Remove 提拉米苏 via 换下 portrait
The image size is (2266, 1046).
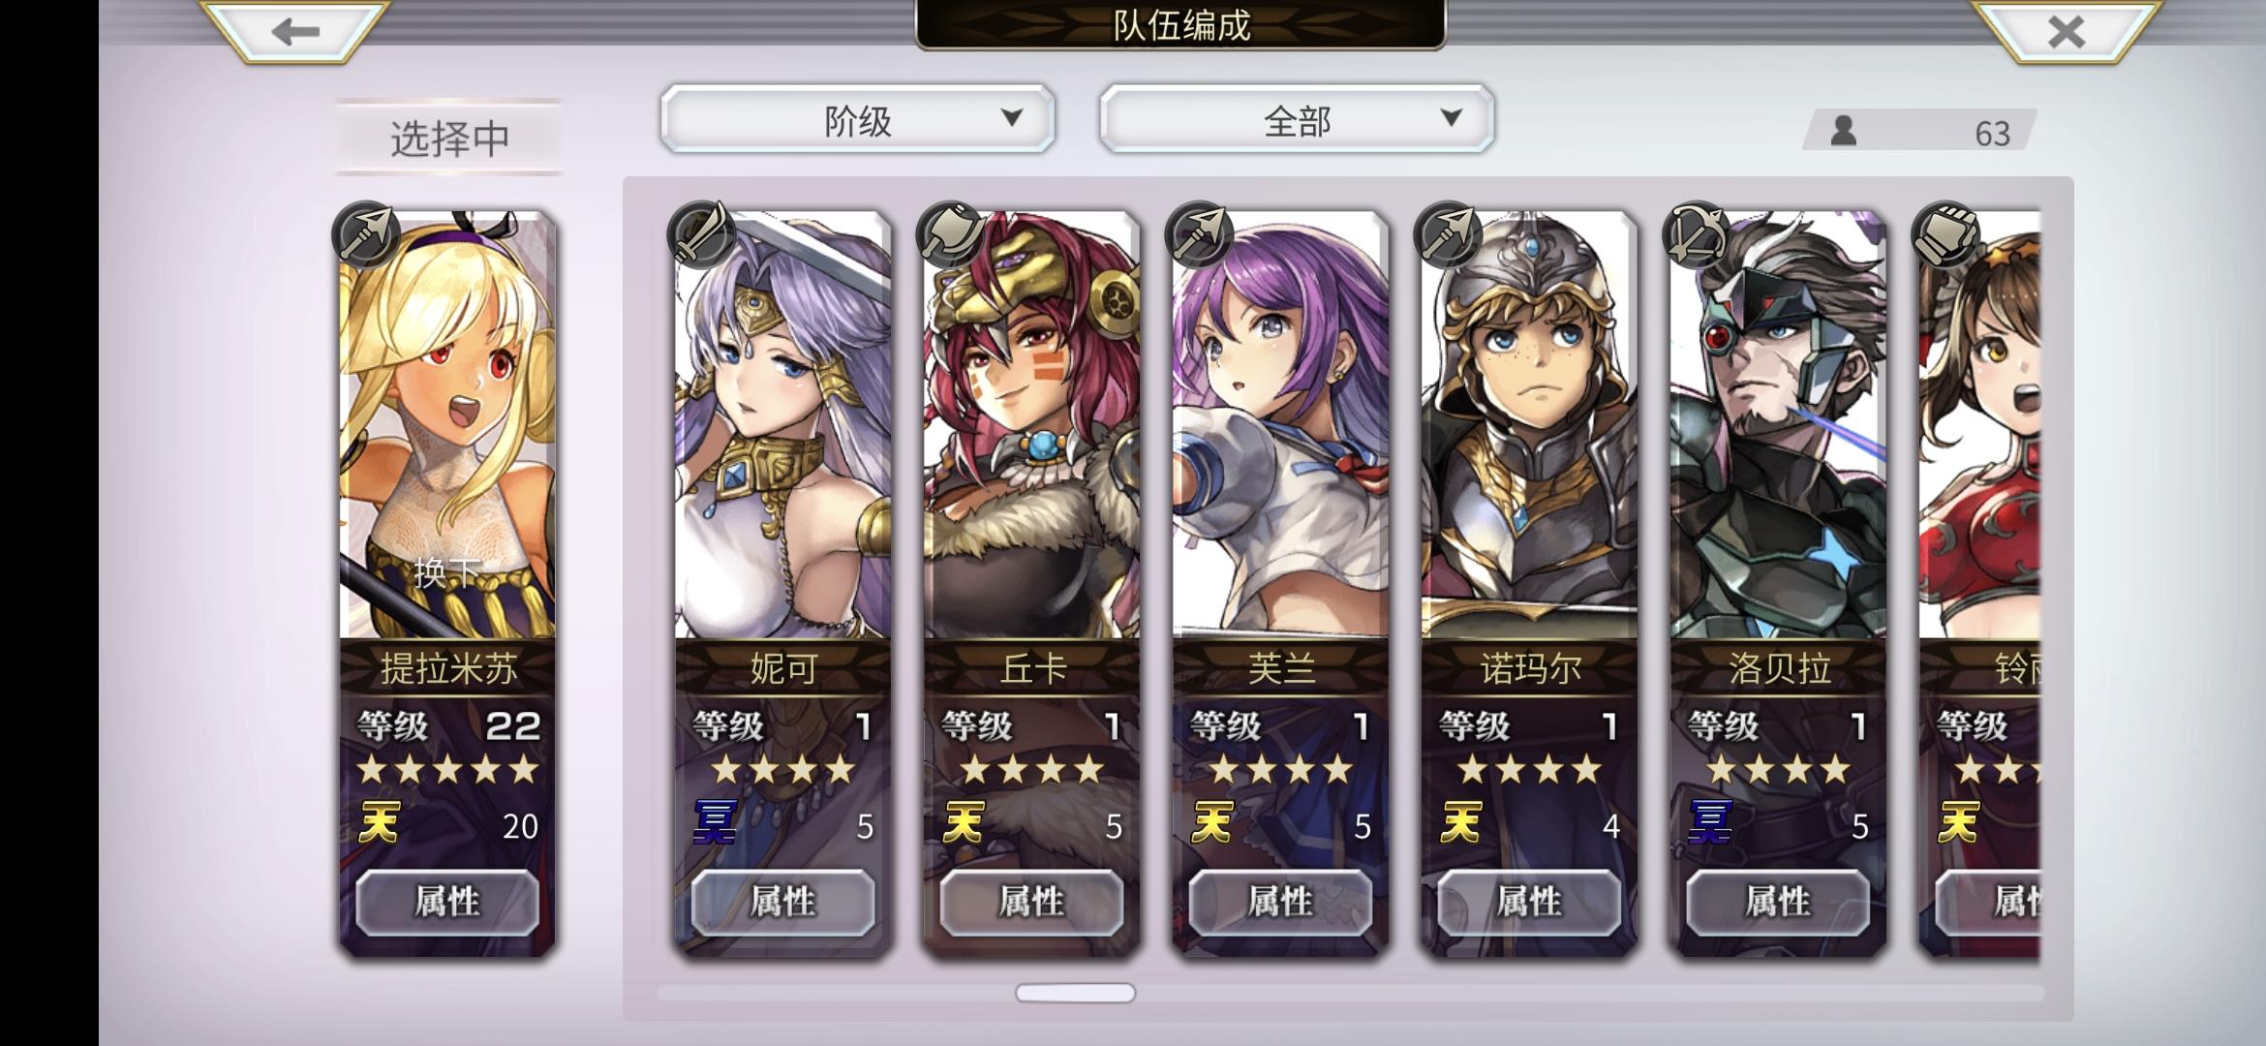447,426
